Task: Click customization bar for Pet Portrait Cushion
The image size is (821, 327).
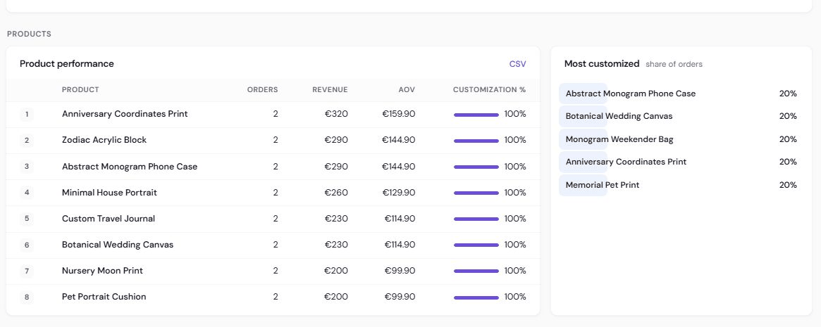Action: click(476, 297)
